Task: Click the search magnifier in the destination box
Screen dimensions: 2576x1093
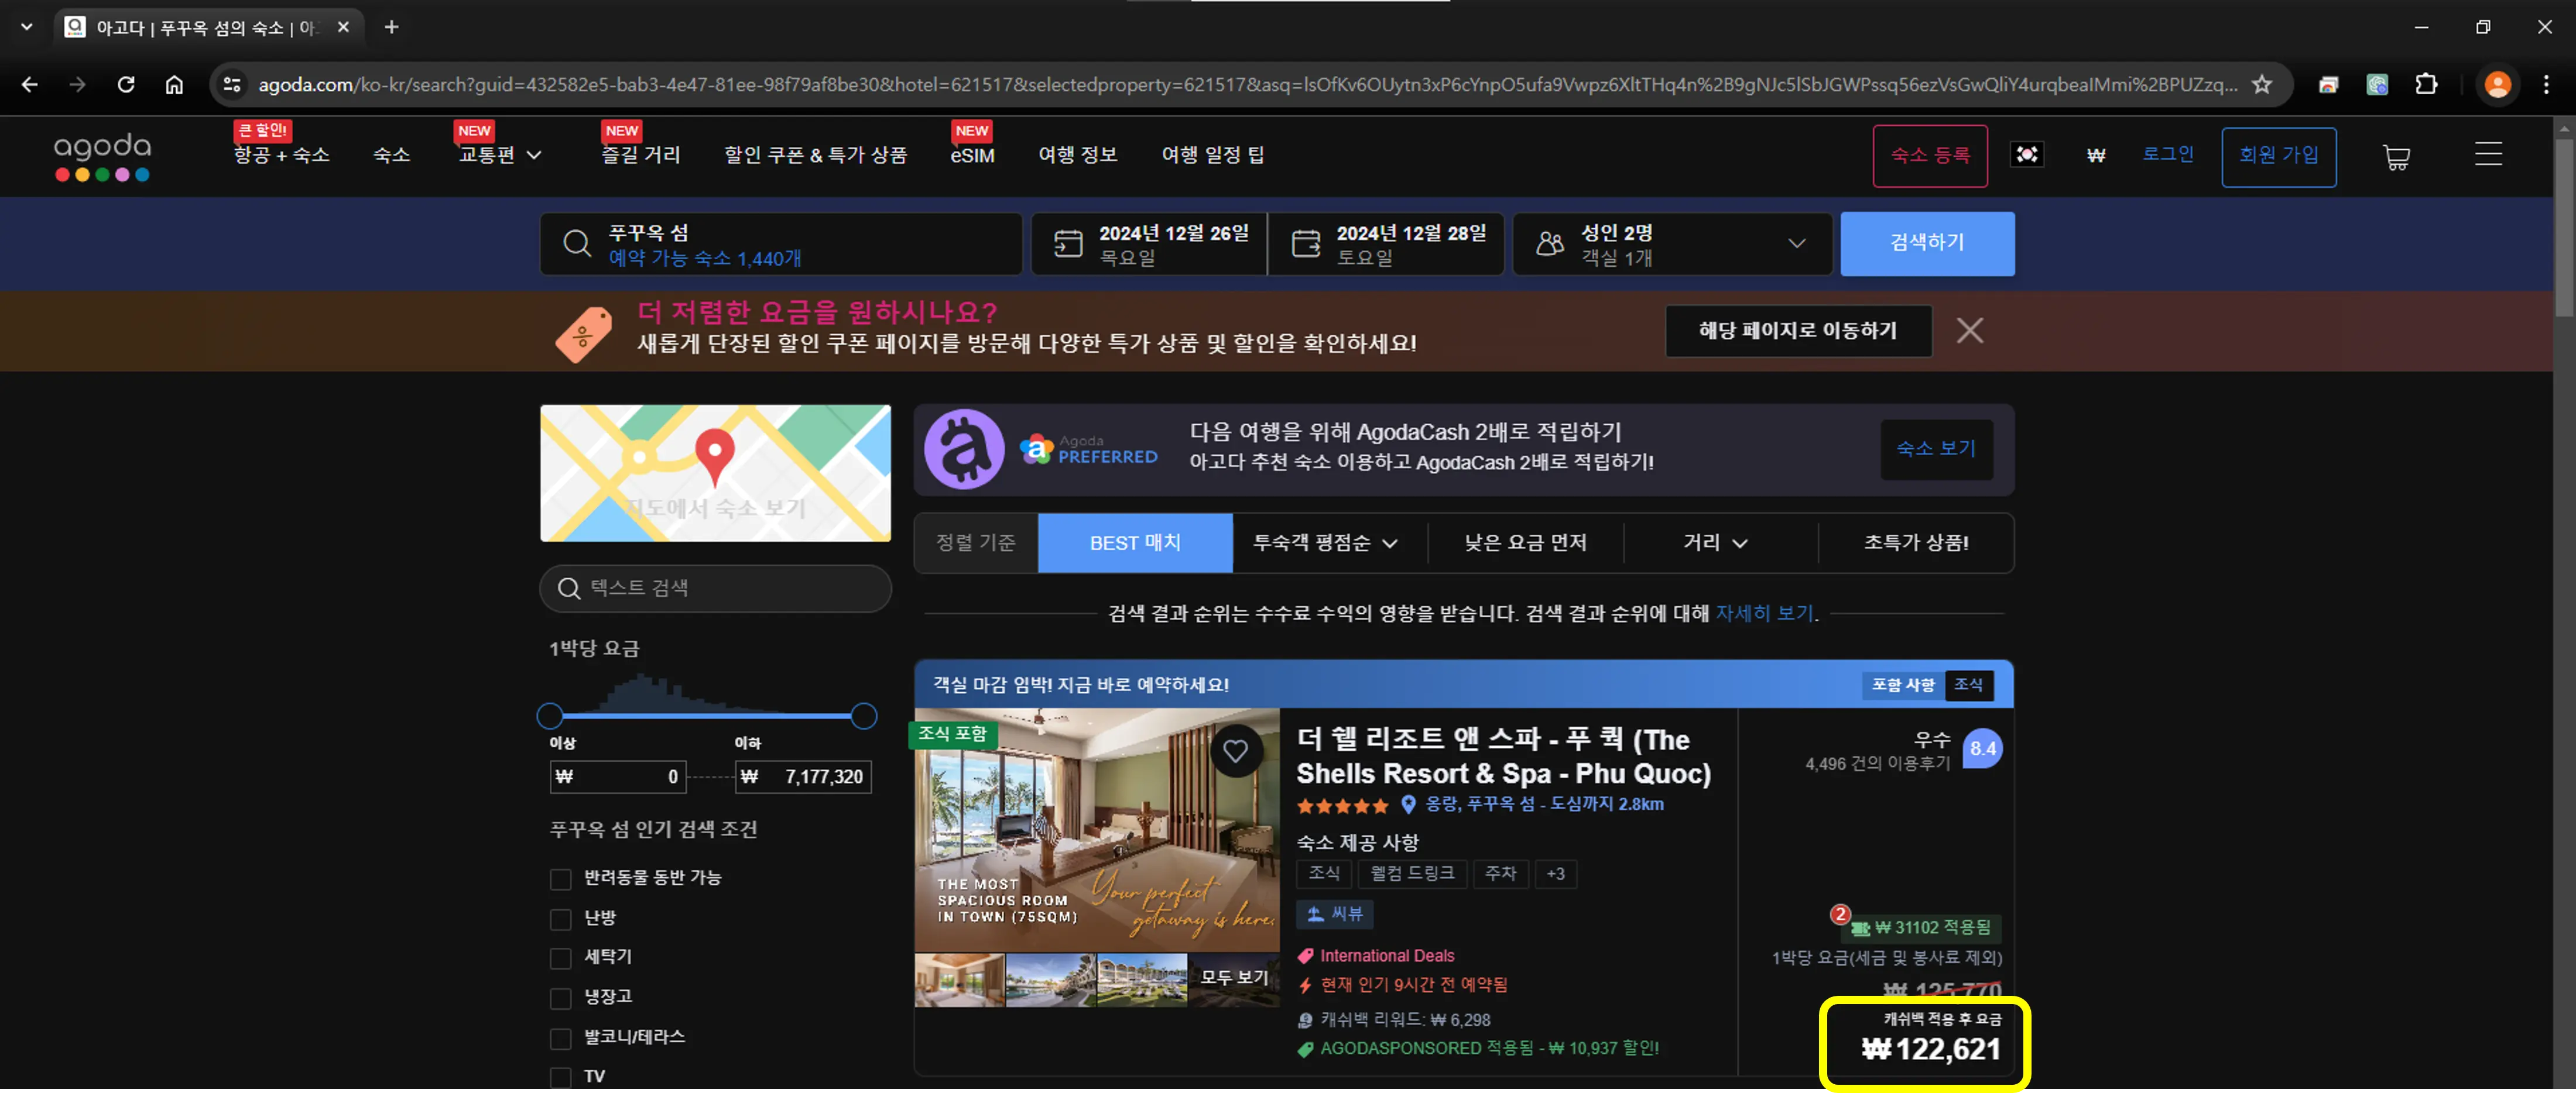Action: click(x=577, y=243)
